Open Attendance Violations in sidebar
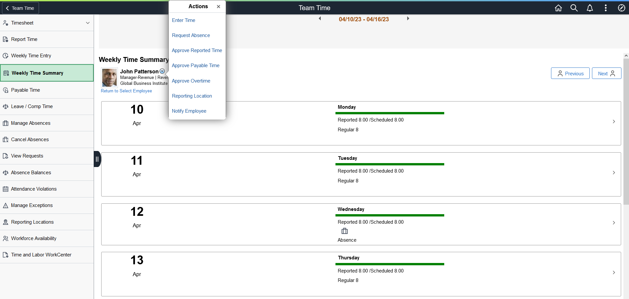This screenshot has height=299, width=629. point(47,189)
